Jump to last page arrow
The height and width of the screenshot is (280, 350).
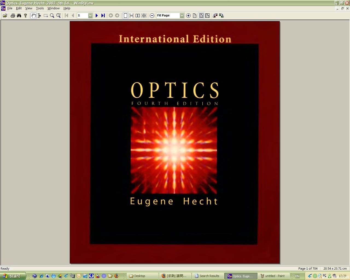103,16
